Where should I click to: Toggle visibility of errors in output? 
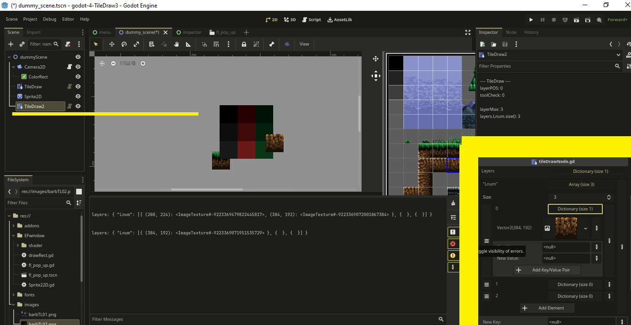pyautogui.click(x=453, y=244)
